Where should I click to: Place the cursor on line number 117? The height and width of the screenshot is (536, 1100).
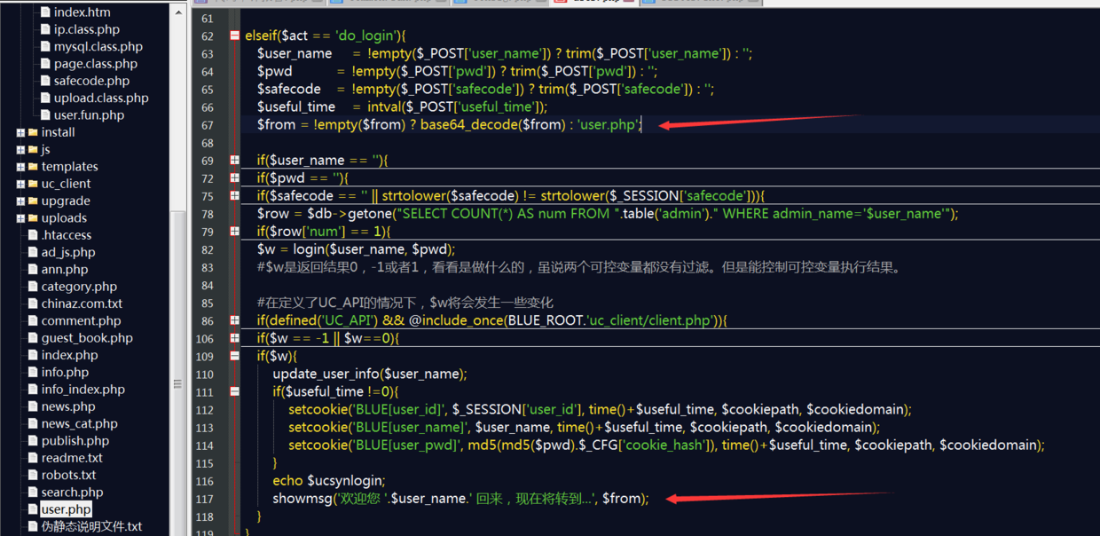point(205,499)
